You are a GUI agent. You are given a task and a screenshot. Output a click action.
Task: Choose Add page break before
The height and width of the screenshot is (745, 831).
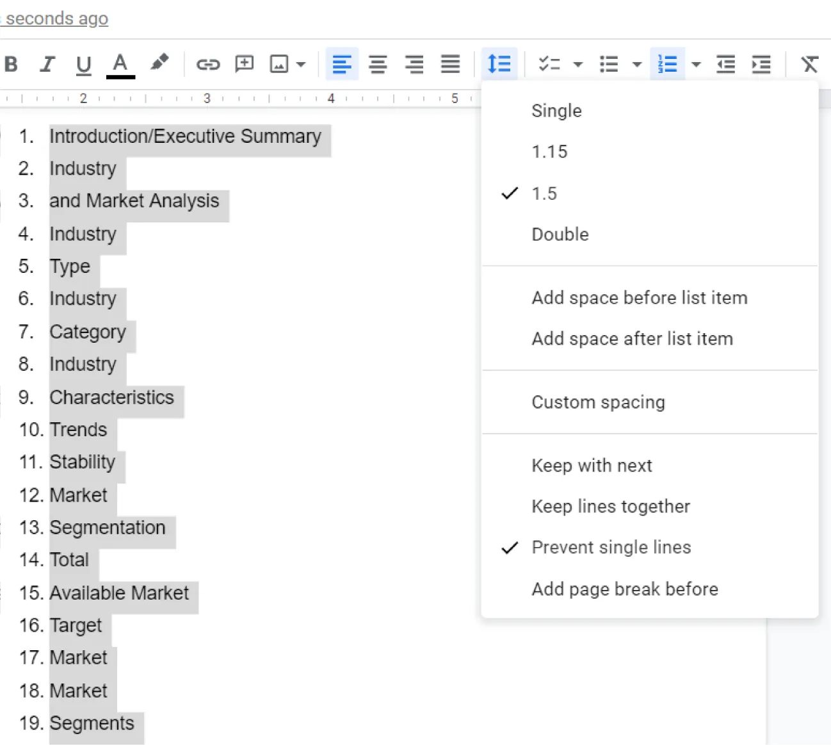624,589
